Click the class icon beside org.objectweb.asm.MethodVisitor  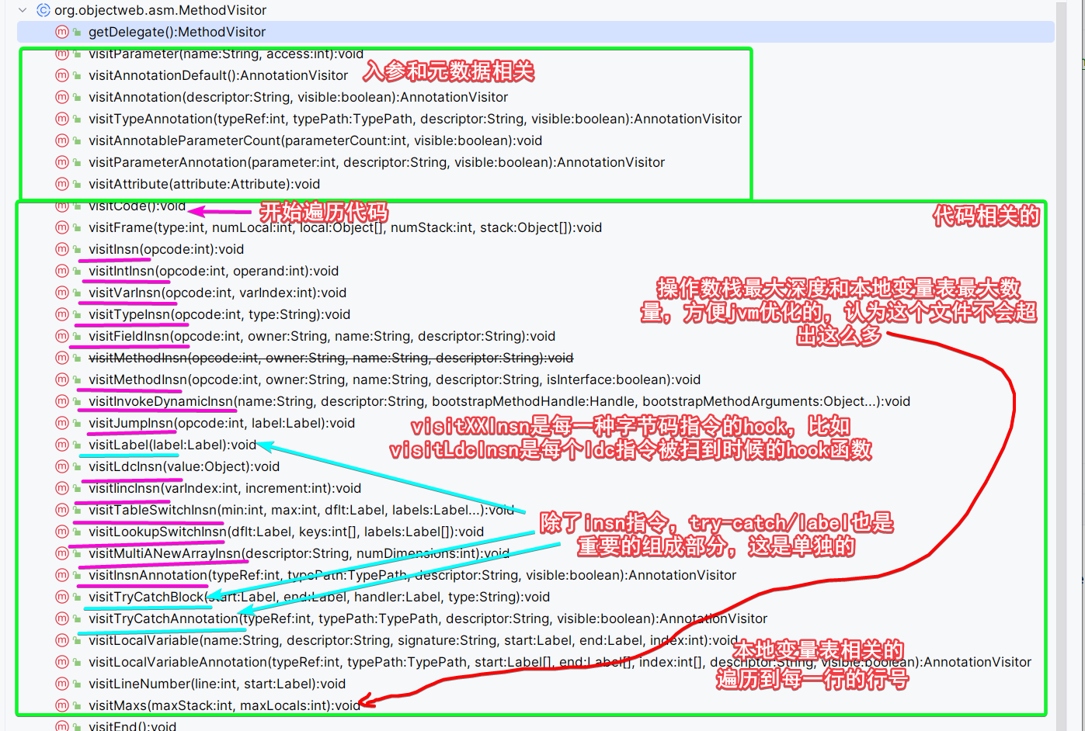[x=43, y=10]
